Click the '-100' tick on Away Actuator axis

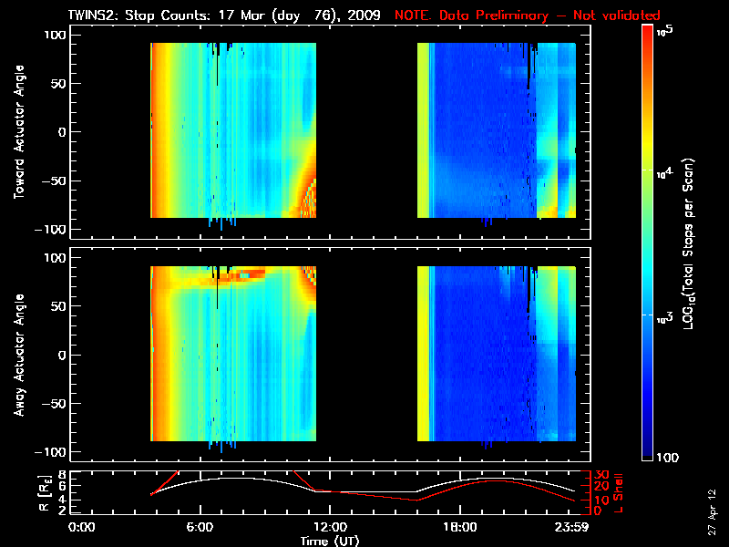tap(51, 452)
